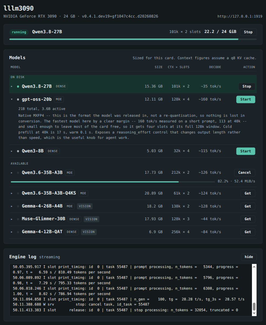Click the VISION tag on Muse-Glimmer-30B
This screenshot has width=266, height=325.
(x=91, y=219)
